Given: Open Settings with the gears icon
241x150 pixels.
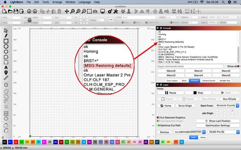Looking at the screenshot, I should point(110,11).
